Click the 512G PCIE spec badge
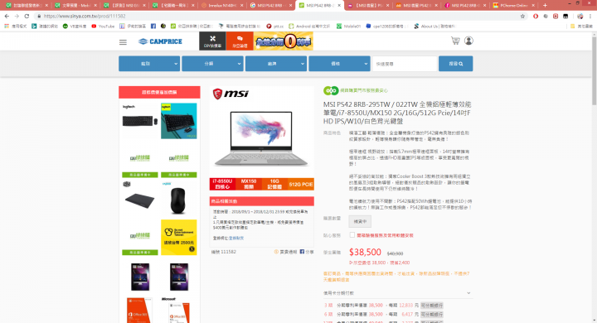The image size is (597, 323). click(x=301, y=184)
